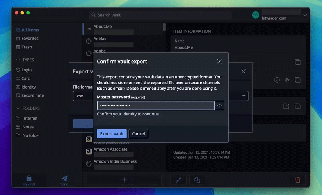Select the Amazon Associate entry
This screenshot has height=195, width=322.
123,152
